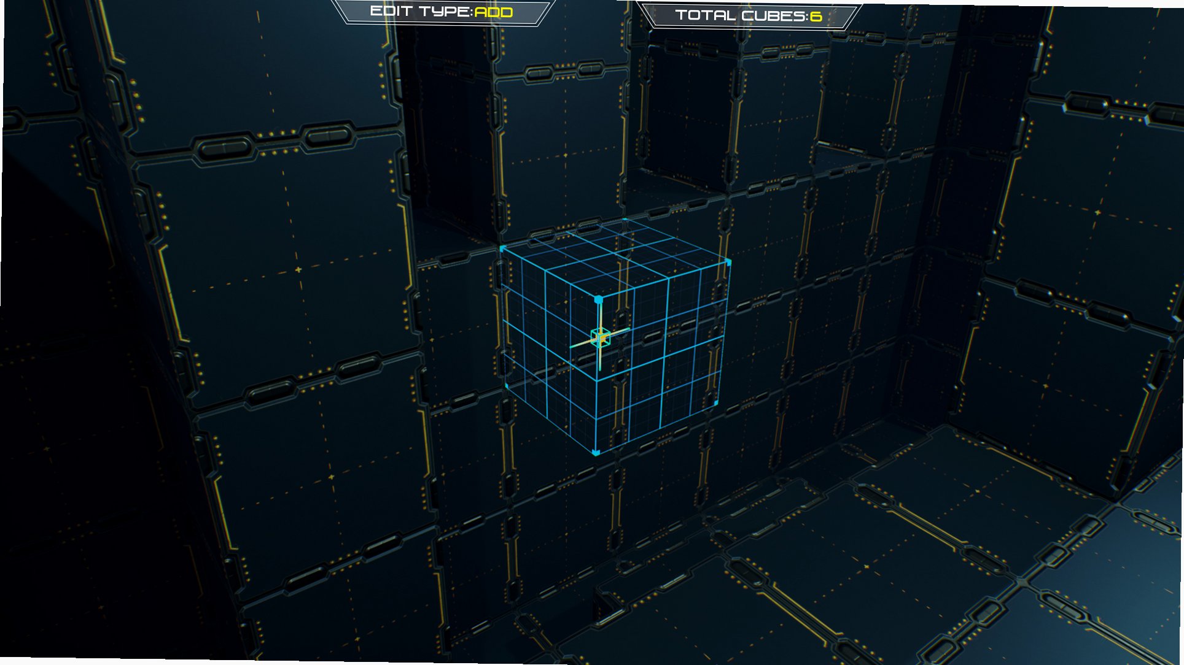Select the lower-left corner handle of wireframe cube
The height and width of the screenshot is (665, 1184).
505,386
